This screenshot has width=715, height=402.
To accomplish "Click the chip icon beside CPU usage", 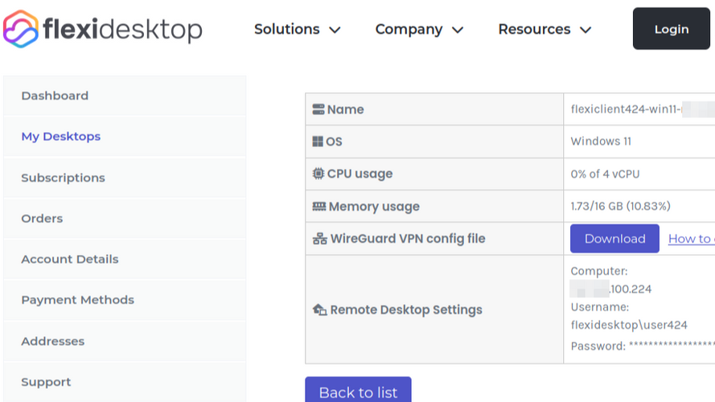I will pos(318,174).
